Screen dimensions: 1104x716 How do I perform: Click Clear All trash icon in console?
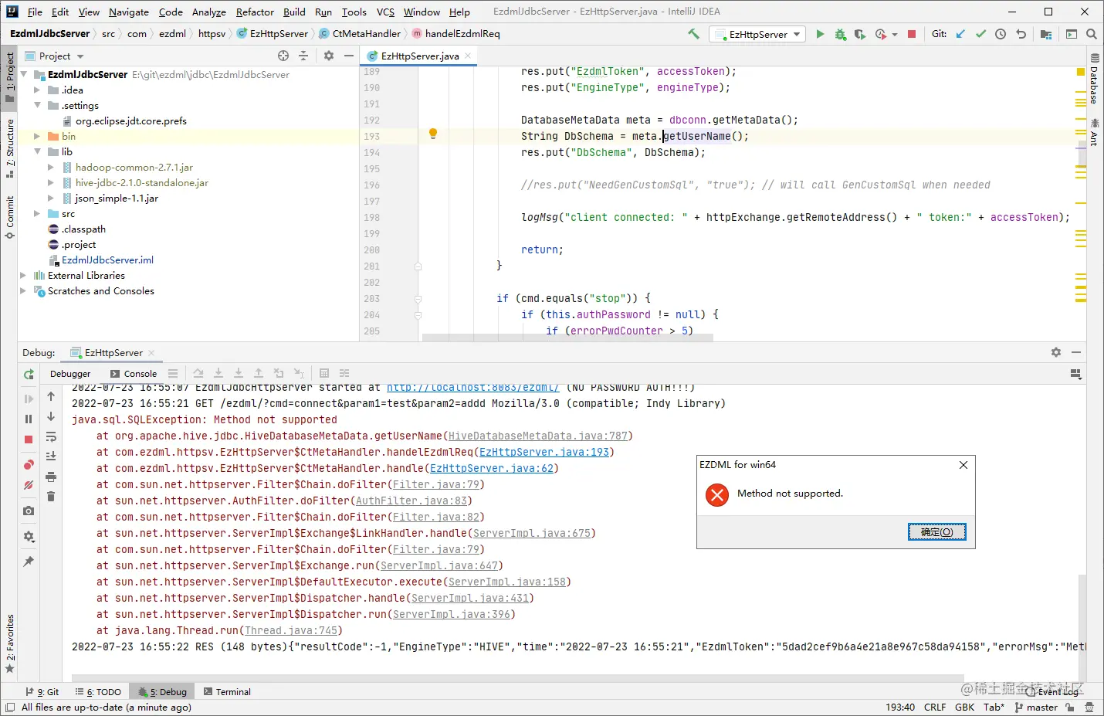click(x=51, y=497)
